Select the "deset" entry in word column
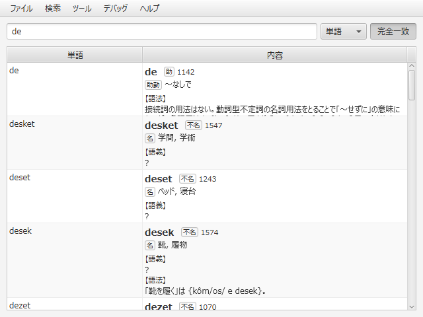The width and height of the screenshot is (423, 317). point(20,178)
